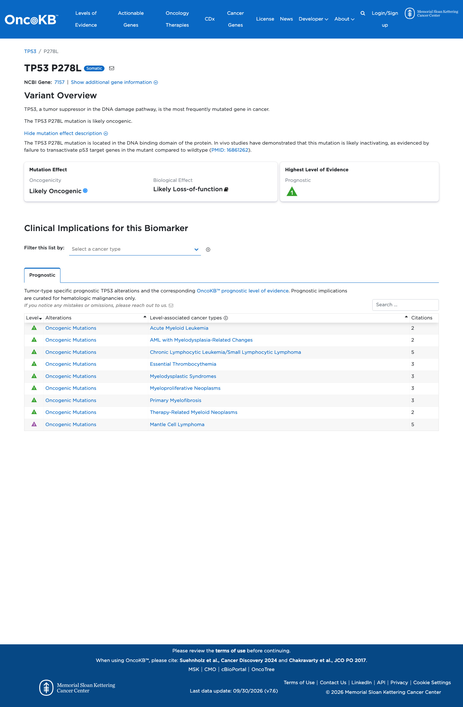Click the info icon next to Level-associated cancer types
463x707 pixels.
(226, 318)
